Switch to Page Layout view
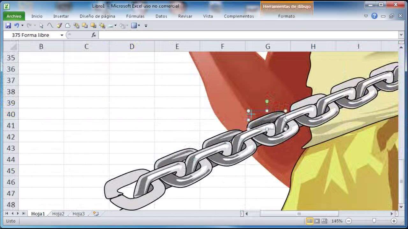Image resolution: width=408 pixels, height=229 pixels. tap(317, 221)
